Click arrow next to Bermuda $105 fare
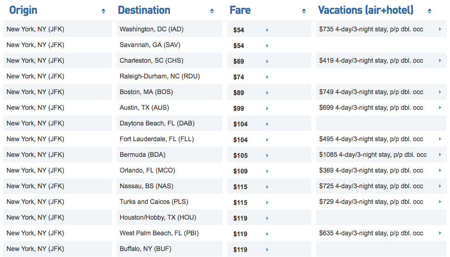Viewport: 450px width, 257px height. coord(267,155)
